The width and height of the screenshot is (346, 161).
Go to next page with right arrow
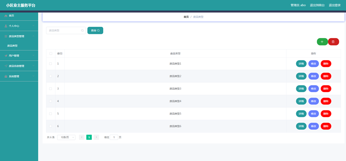click(96, 137)
